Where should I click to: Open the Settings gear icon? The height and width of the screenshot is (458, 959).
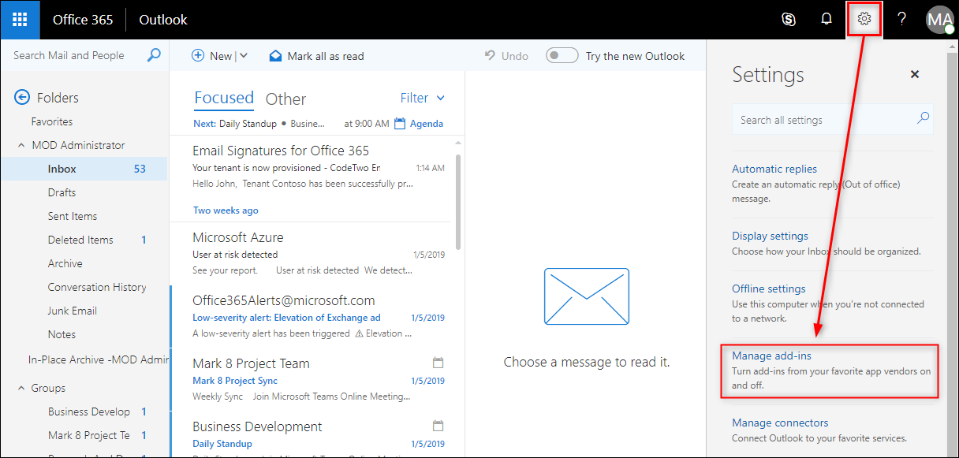pos(864,19)
